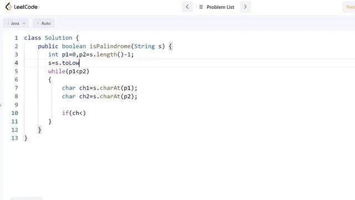The height and width of the screenshot is (200, 355).
Task: Click the 'boolean' keyword on line 2
Action: pos(74,46)
